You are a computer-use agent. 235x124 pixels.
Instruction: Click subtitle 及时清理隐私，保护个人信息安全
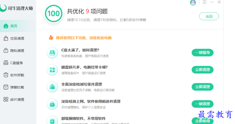pos(84,107)
